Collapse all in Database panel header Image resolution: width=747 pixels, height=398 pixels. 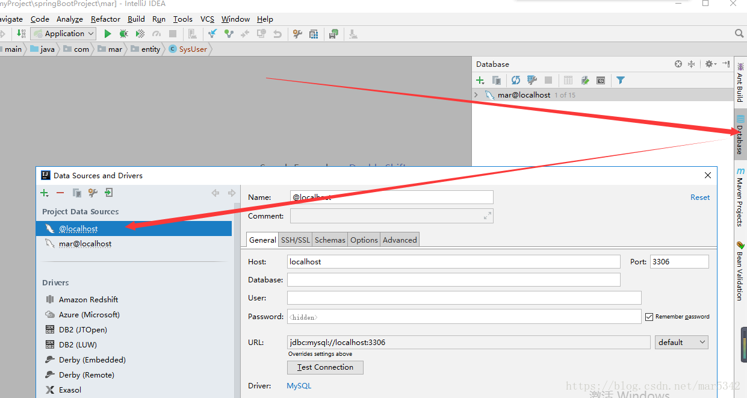click(692, 64)
